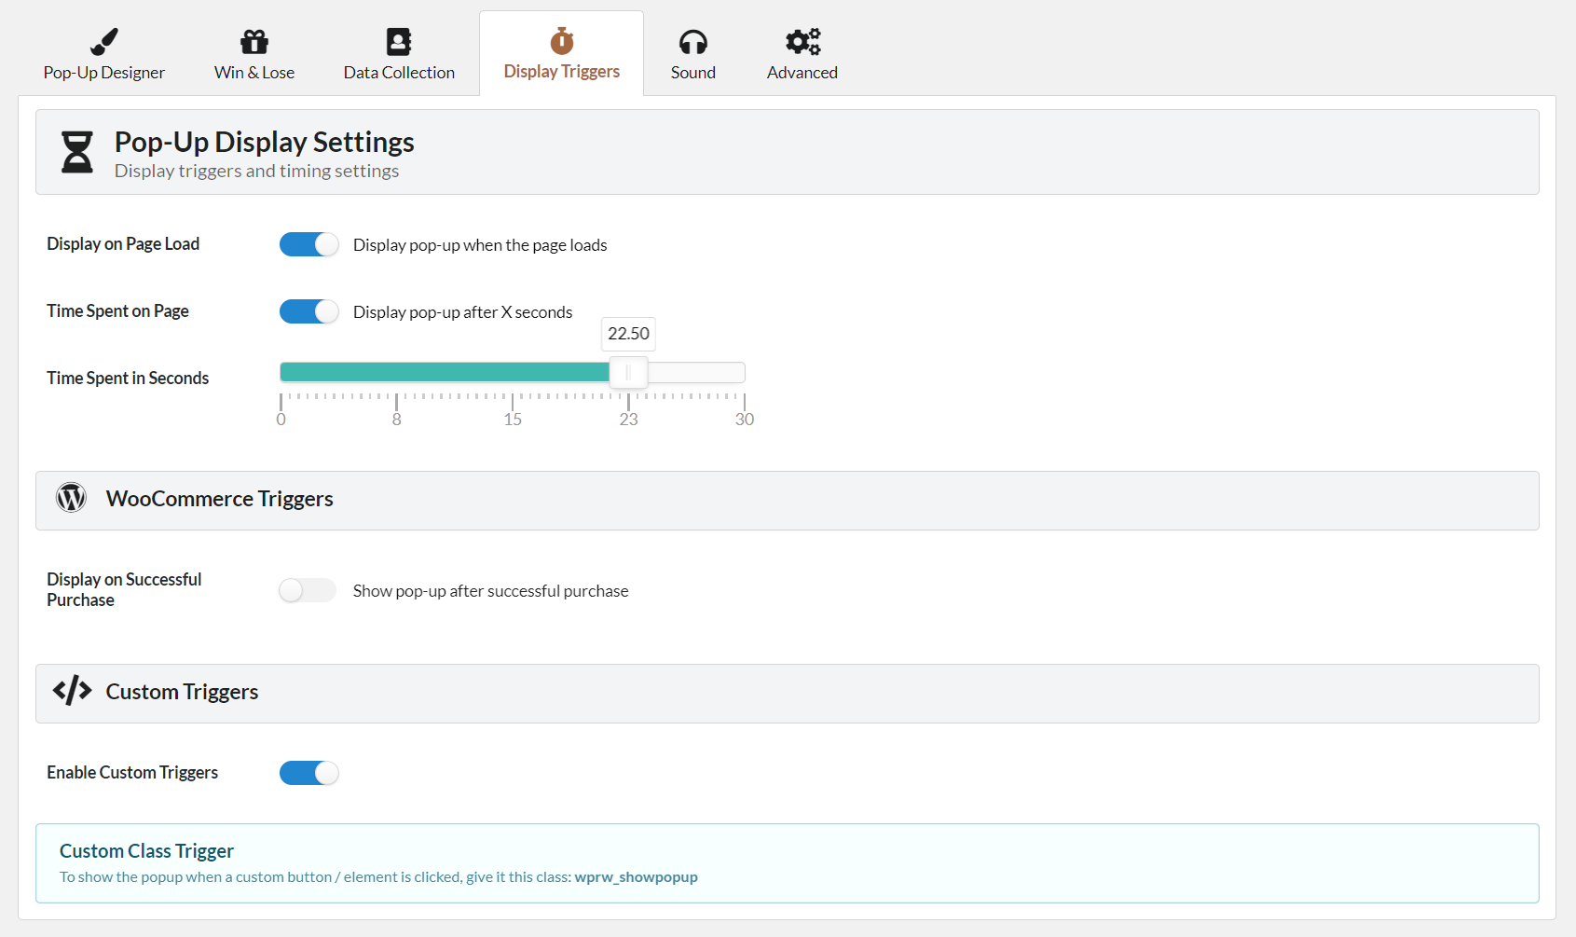Click the gears Advanced icon

[802, 42]
